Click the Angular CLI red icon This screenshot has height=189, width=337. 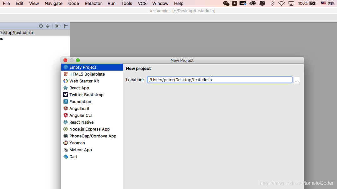click(66, 115)
